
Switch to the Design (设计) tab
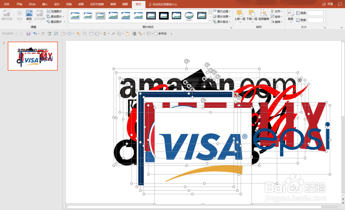click(57, 4)
